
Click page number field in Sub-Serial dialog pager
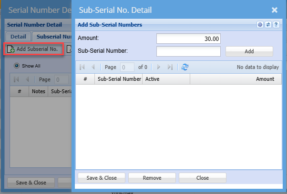point(127,67)
